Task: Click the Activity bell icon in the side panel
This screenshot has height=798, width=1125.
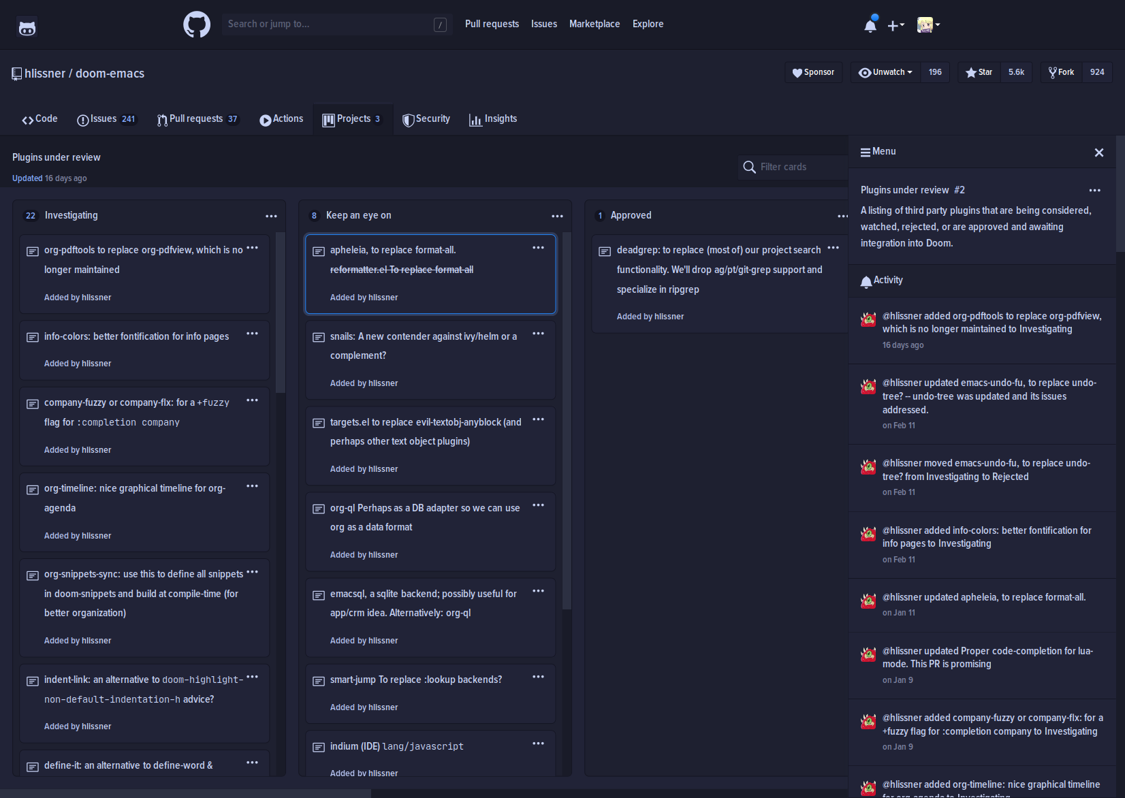Action: click(x=866, y=281)
